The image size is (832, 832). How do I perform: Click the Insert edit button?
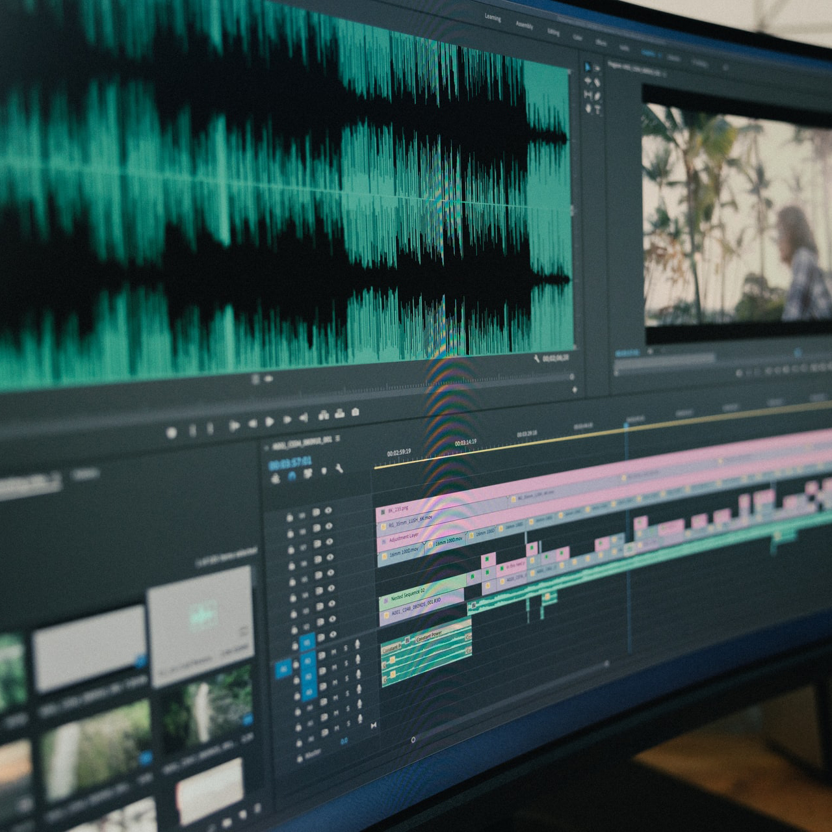[x=324, y=416]
